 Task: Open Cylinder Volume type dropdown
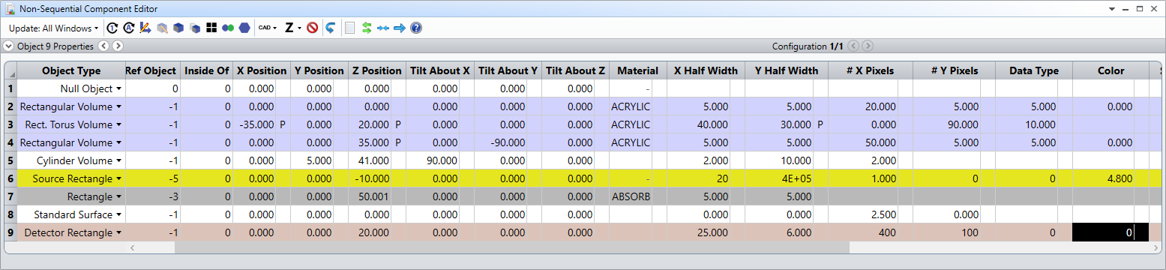tap(118, 160)
